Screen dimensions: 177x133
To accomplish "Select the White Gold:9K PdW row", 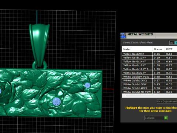I will point(149,77).
